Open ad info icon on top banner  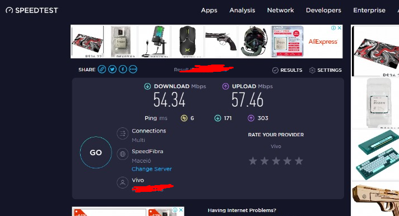tap(333, 27)
